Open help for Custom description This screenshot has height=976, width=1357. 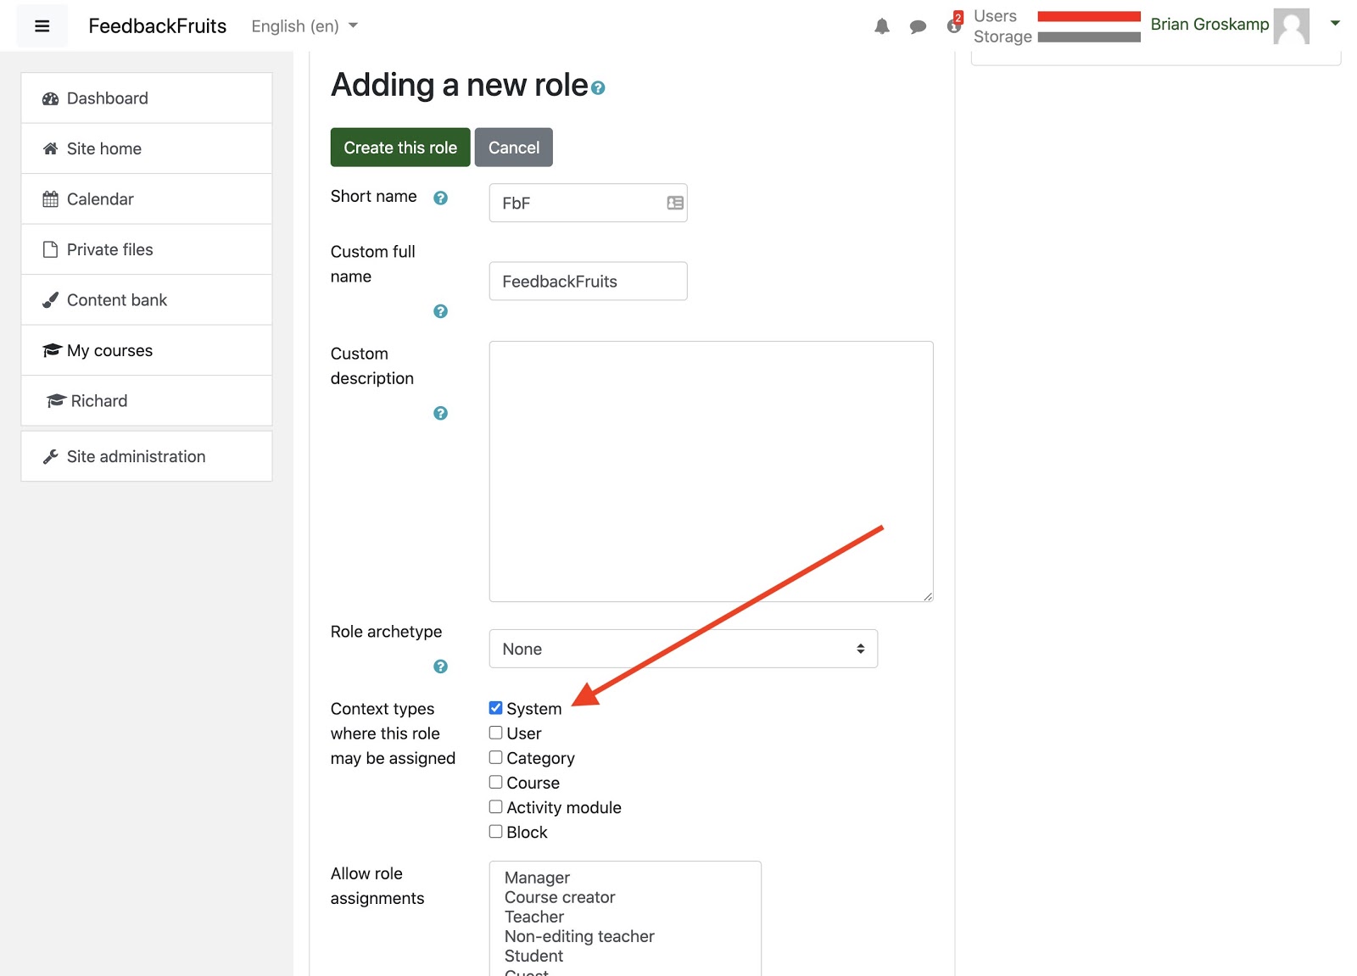tap(440, 413)
